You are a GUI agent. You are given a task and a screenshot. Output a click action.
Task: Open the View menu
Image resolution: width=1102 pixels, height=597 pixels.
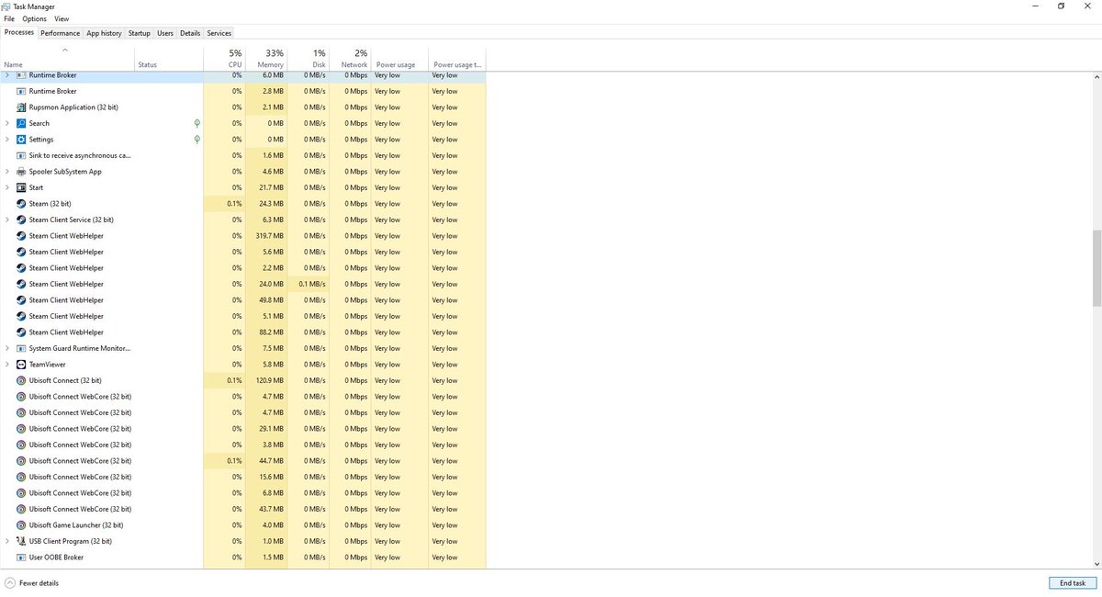pos(62,18)
